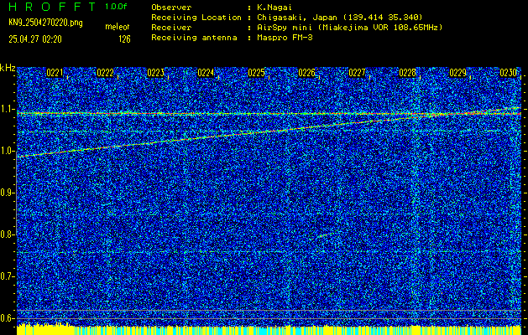Viewport: 528px width, 335px height.
Task: Click the Maspro FM-3 antenna text
Action: pos(285,38)
